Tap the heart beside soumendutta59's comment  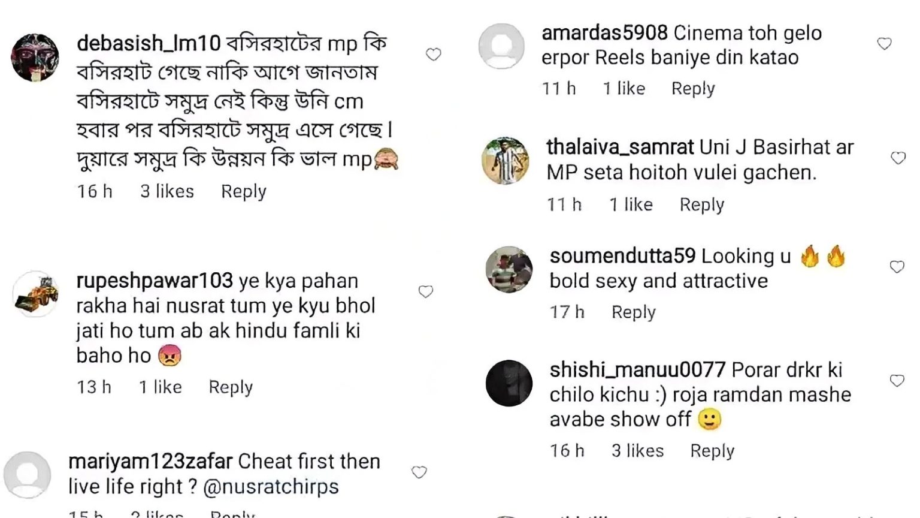[897, 267]
